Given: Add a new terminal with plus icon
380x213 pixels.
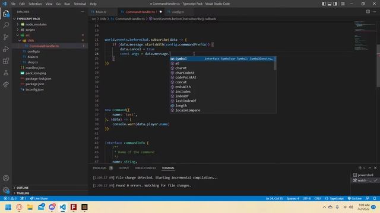Looking at the screenshot, I should [x=360, y=168].
